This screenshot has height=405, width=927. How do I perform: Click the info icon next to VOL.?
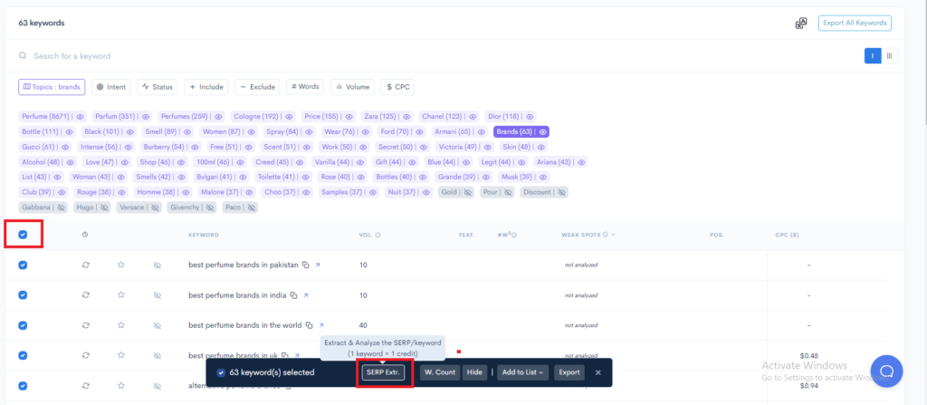377,235
